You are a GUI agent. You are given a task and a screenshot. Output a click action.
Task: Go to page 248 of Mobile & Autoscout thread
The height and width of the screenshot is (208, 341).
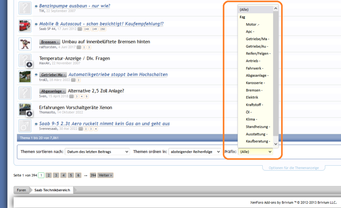[87, 29]
